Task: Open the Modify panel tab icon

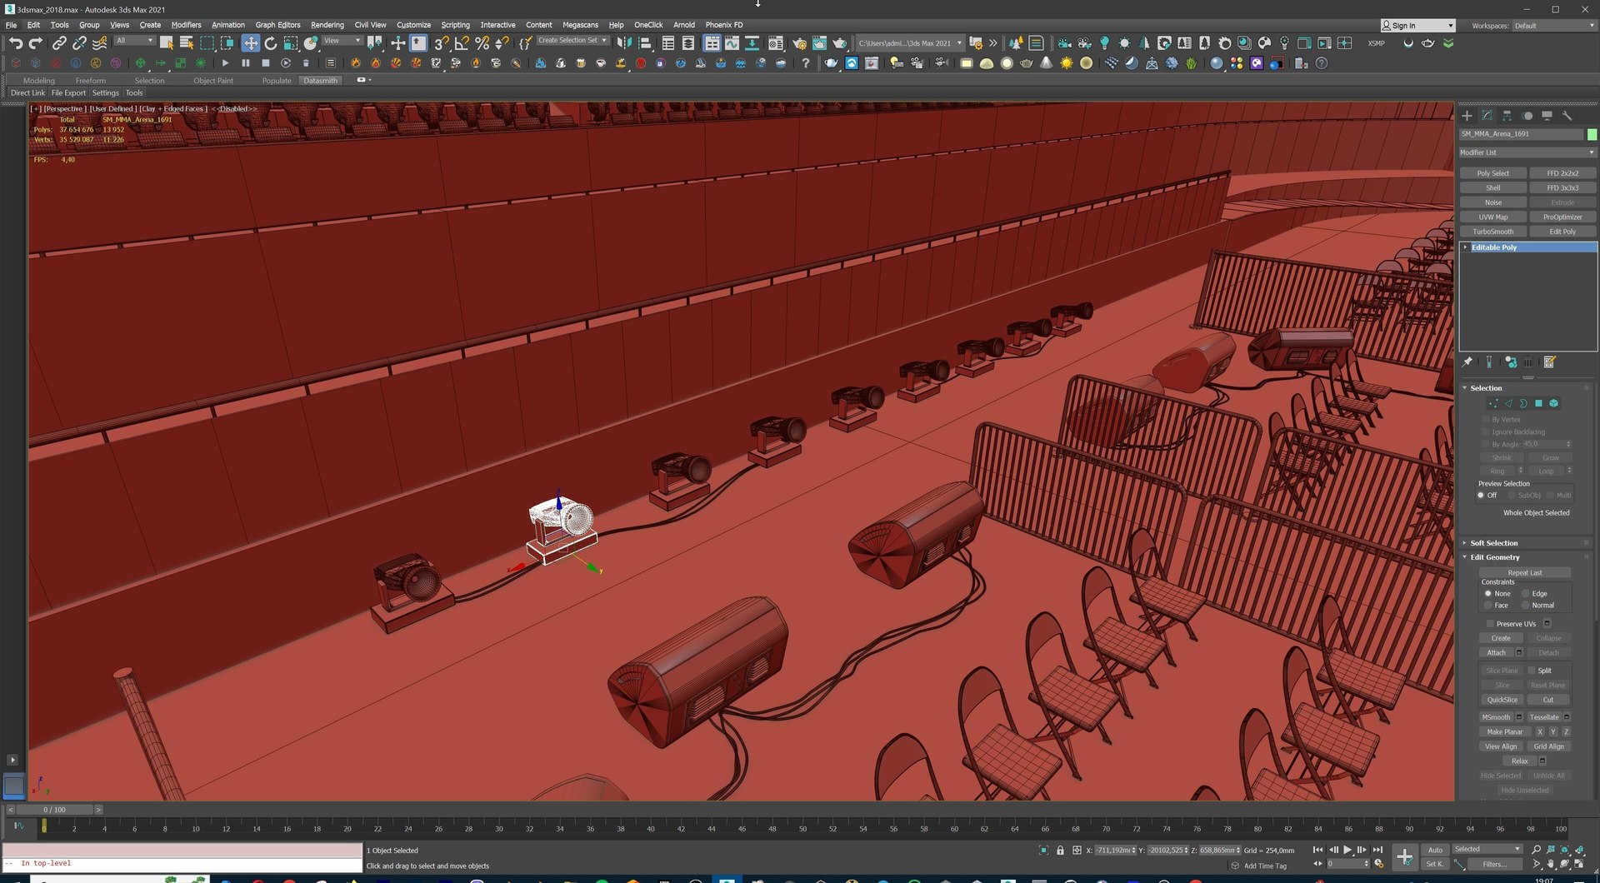Action: pyautogui.click(x=1487, y=116)
